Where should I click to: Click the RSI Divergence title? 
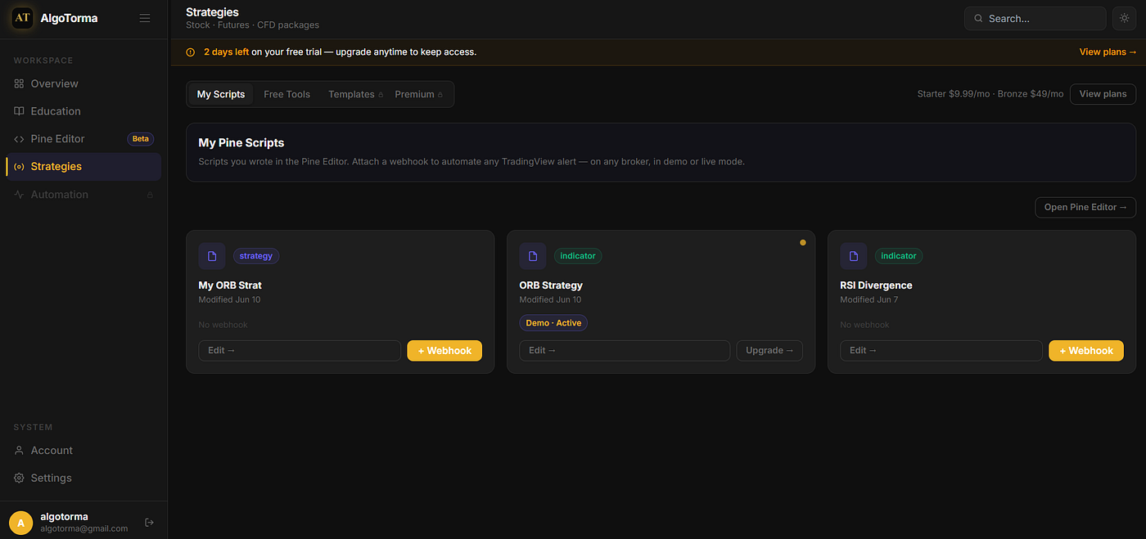pos(876,285)
